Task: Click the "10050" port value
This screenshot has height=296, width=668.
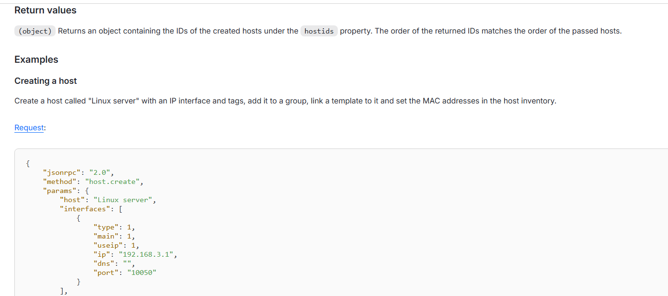Action: click(142, 273)
